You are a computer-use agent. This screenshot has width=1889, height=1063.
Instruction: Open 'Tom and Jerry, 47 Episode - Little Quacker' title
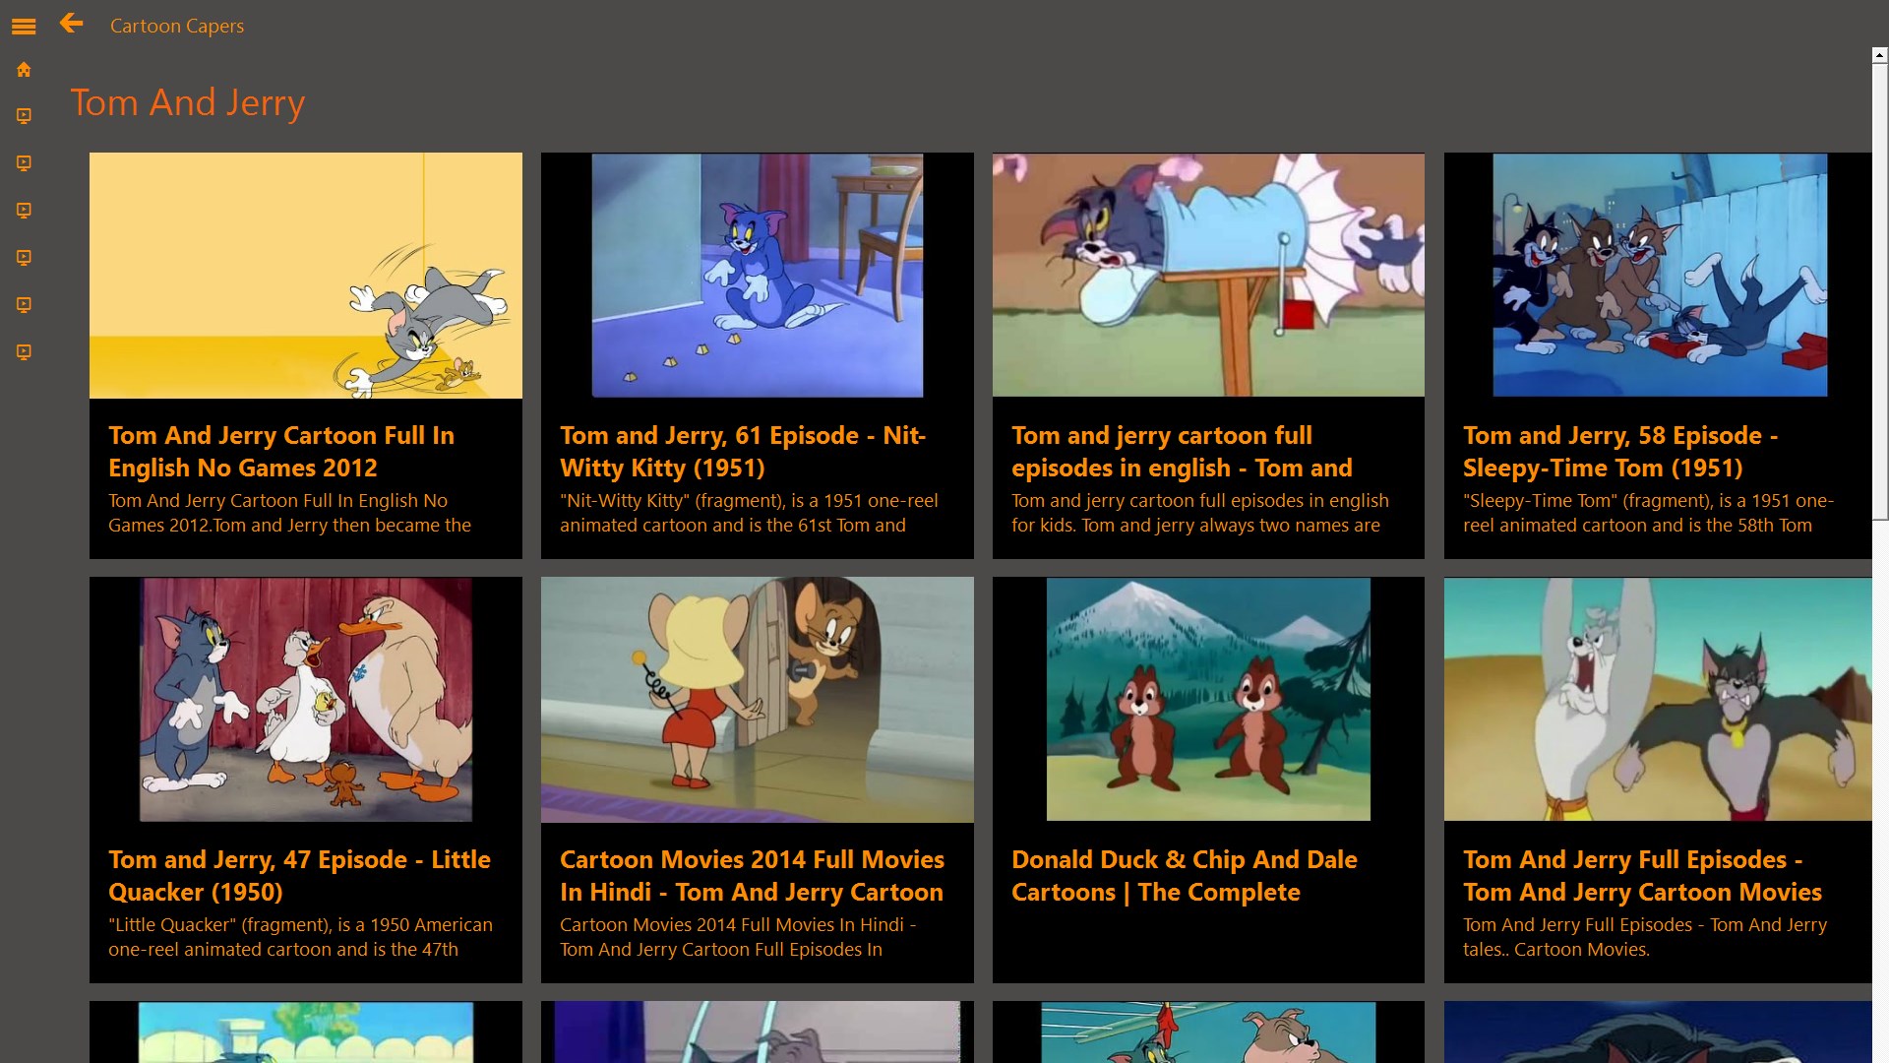coord(299,876)
